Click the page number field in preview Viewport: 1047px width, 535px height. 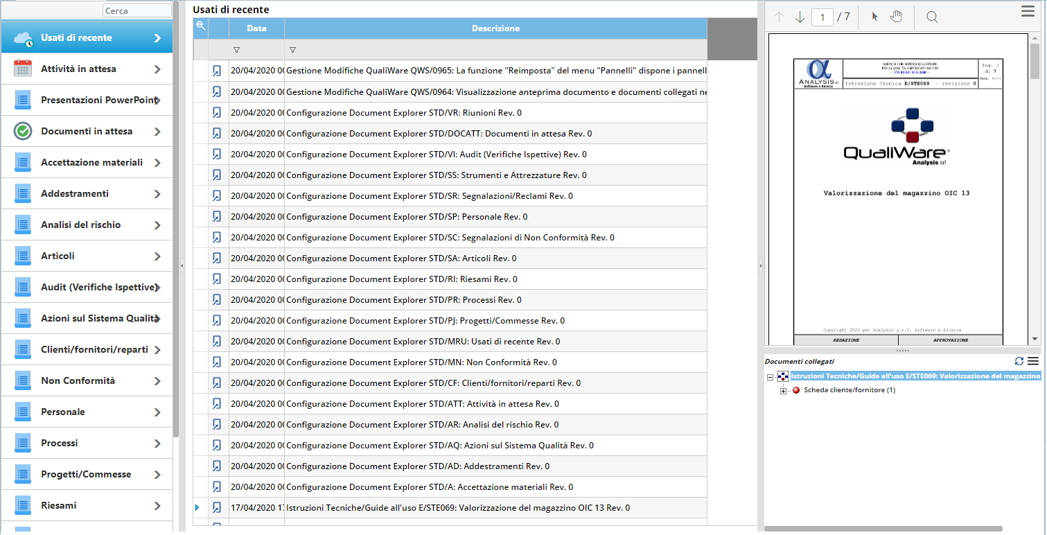(822, 17)
